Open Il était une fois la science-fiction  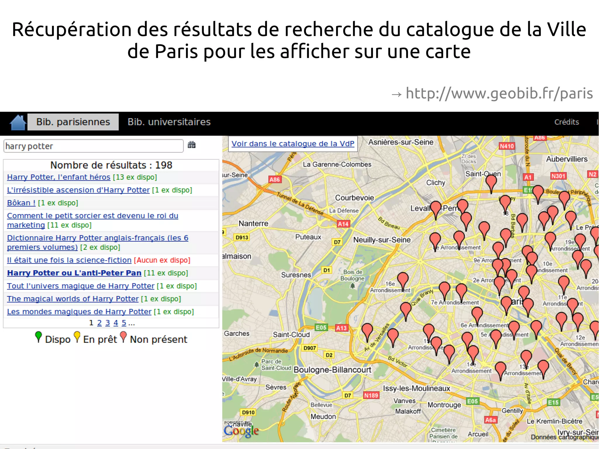69,260
